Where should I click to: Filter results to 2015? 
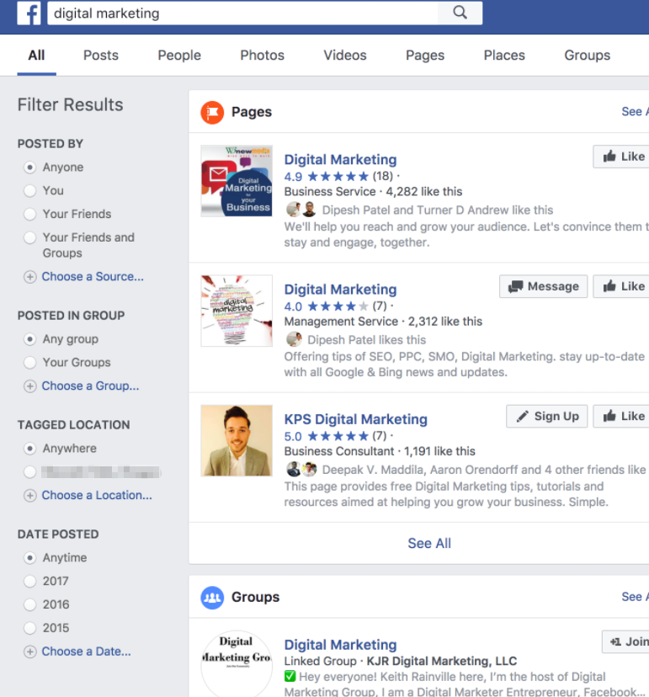pyautogui.click(x=29, y=628)
